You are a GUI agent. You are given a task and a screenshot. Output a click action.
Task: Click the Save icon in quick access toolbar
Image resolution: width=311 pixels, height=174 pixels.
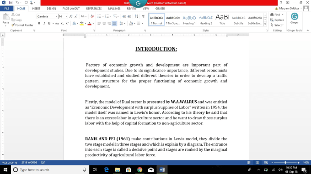coord(11,3)
